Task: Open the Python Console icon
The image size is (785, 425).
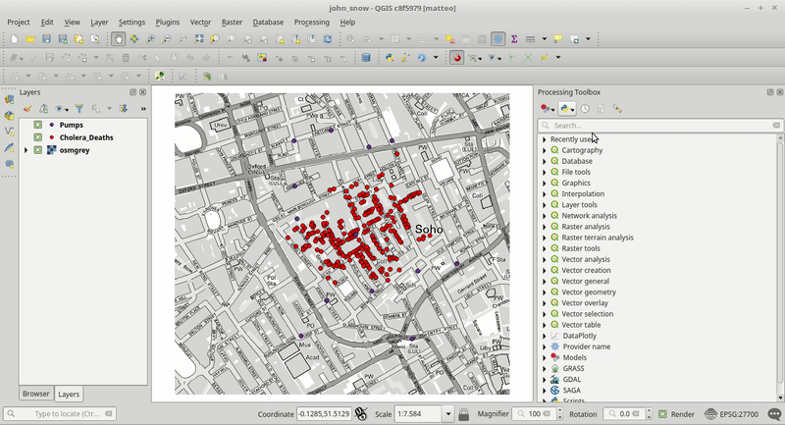Action: (x=390, y=58)
